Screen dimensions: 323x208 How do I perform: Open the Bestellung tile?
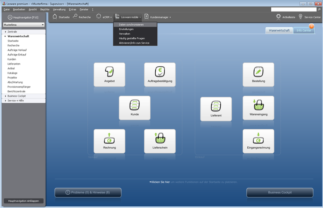(258, 75)
